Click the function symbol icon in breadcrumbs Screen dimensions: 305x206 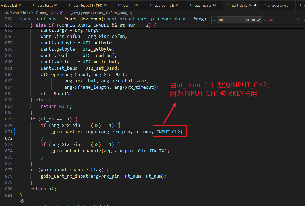coord(62,13)
